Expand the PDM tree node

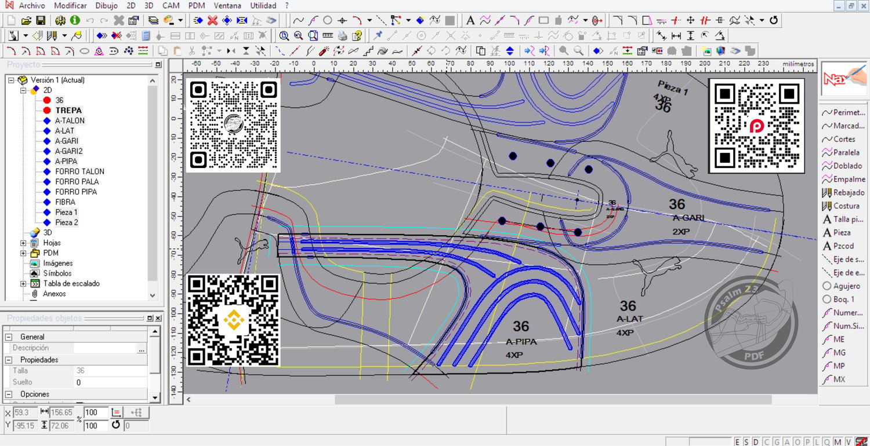23,253
